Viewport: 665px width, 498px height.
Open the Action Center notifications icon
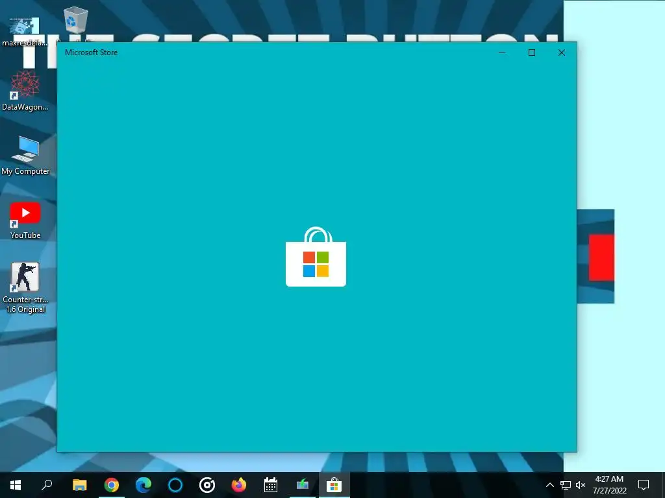click(x=644, y=485)
